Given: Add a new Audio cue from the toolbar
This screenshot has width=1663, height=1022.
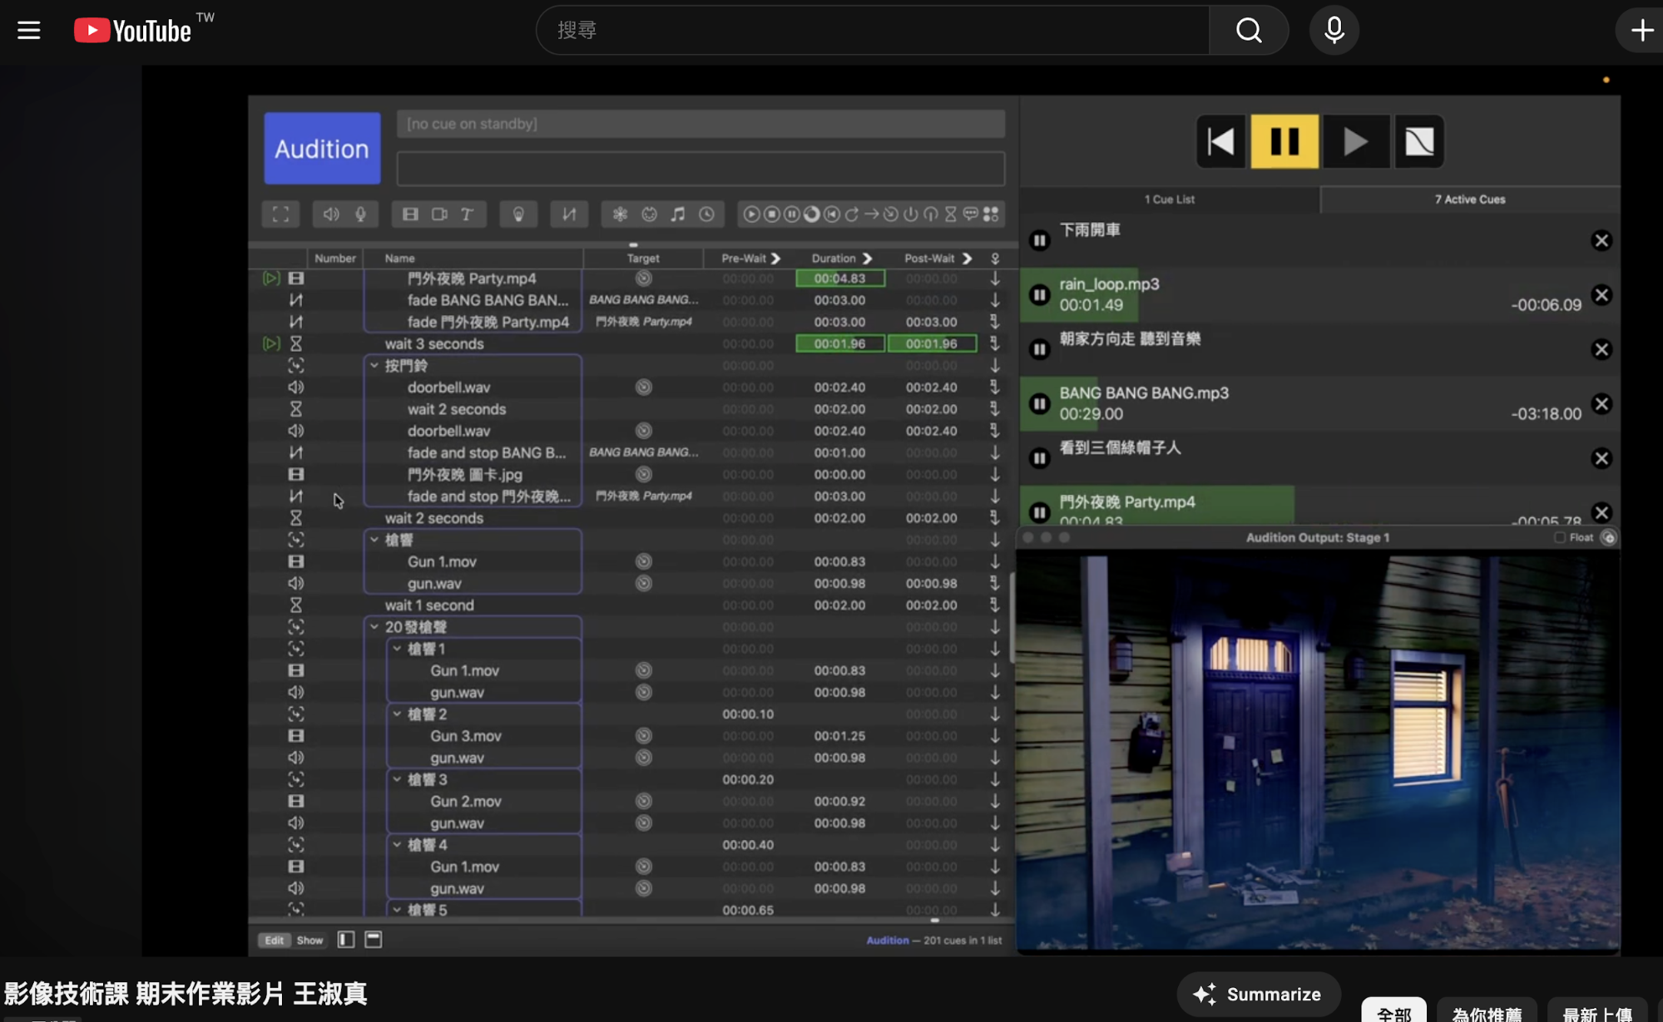Looking at the screenshot, I should [331, 215].
